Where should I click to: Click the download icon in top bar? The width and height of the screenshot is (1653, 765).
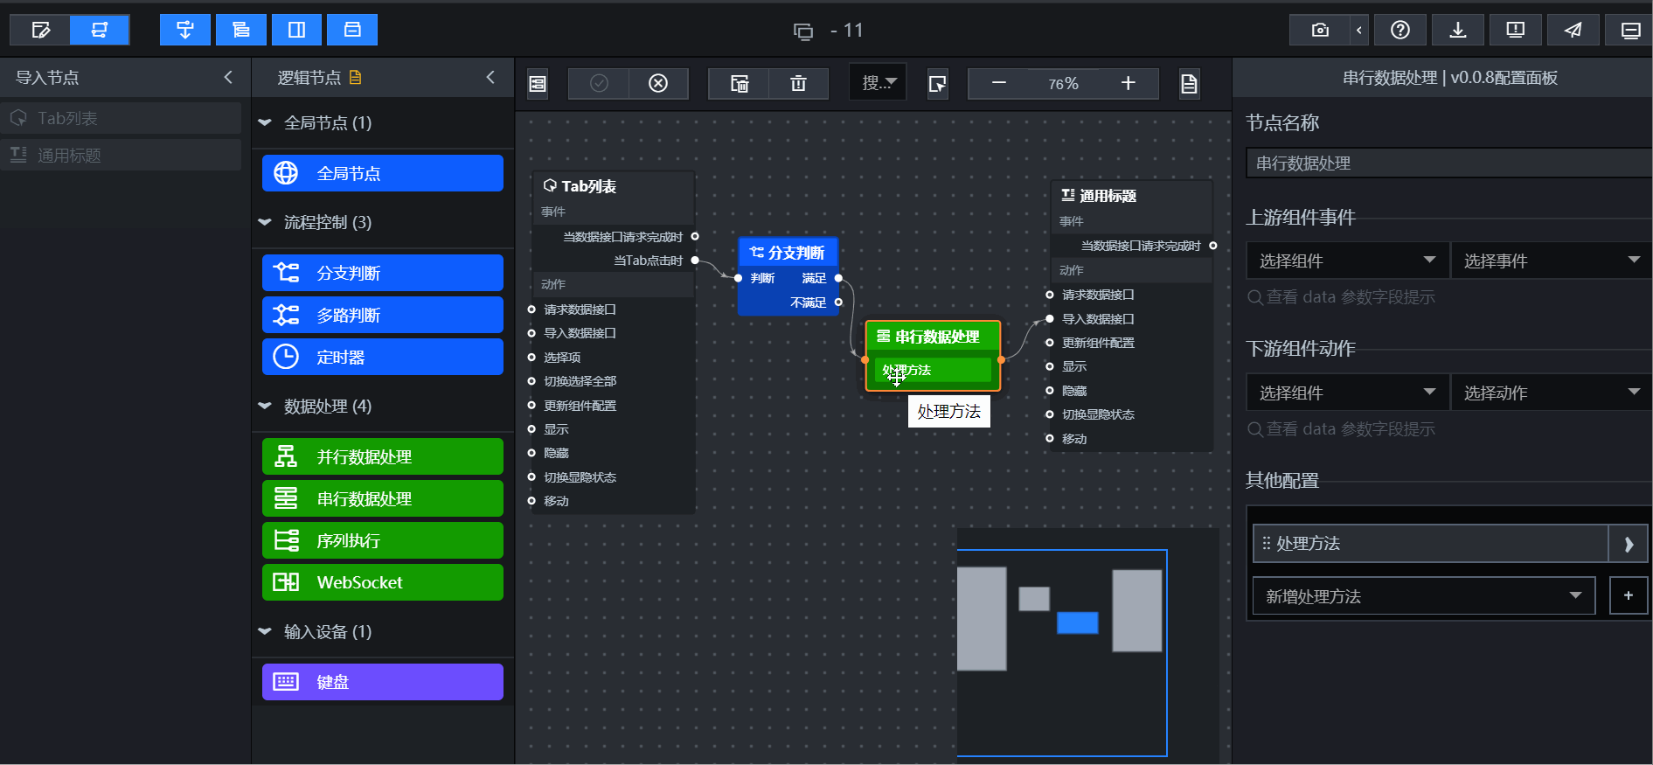click(1458, 30)
